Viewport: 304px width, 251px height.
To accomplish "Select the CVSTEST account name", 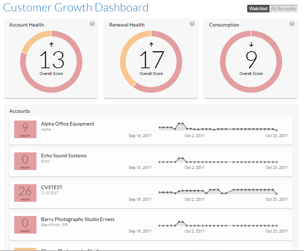I will pos(52,187).
